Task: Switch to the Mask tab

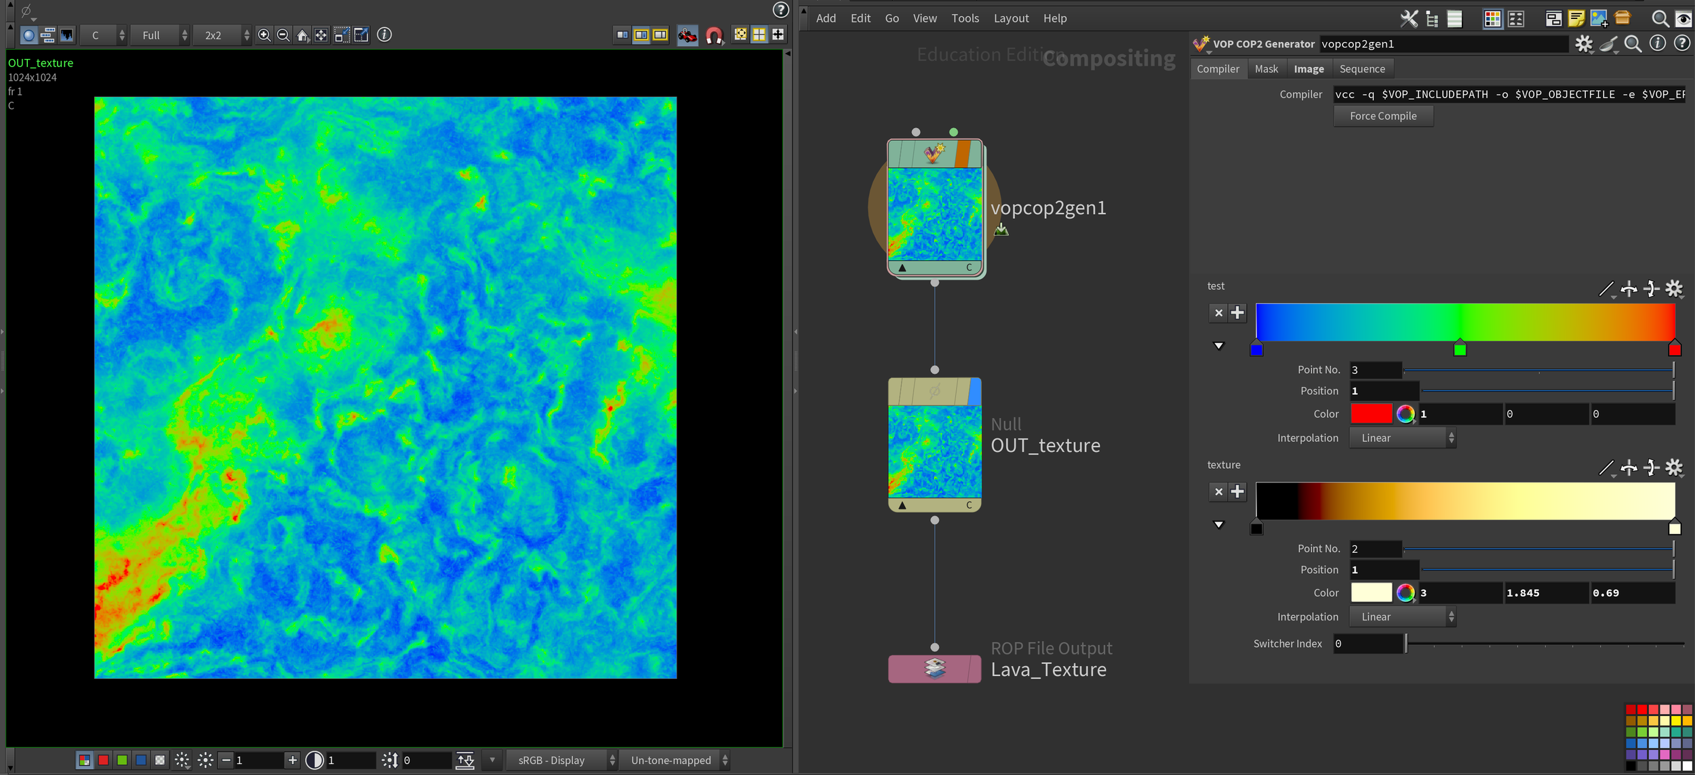Action: pyautogui.click(x=1266, y=68)
